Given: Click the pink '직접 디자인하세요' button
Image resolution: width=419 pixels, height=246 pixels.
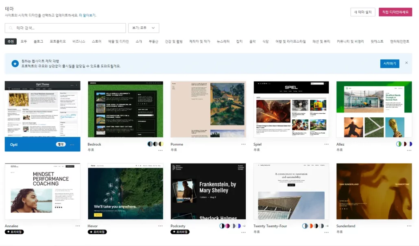Looking at the screenshot, I should point(395,12).
